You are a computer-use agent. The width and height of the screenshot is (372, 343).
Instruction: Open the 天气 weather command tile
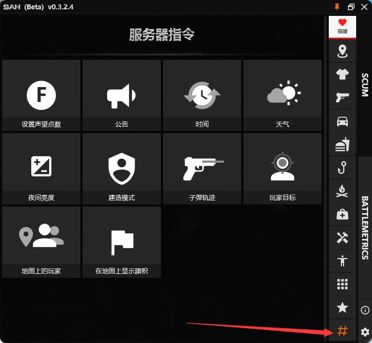click(282, 95)
